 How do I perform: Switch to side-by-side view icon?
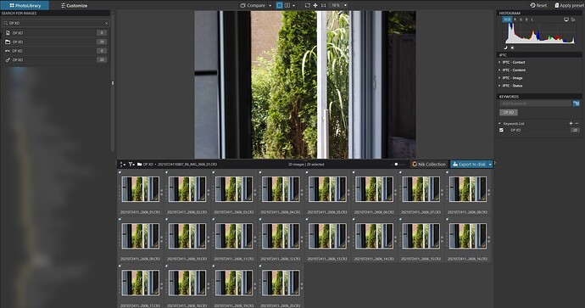click(287, 5)
